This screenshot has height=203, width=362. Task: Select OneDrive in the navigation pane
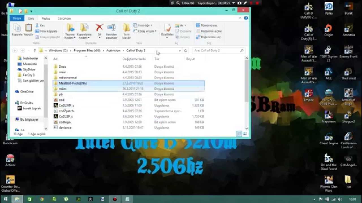pos(24,92)
